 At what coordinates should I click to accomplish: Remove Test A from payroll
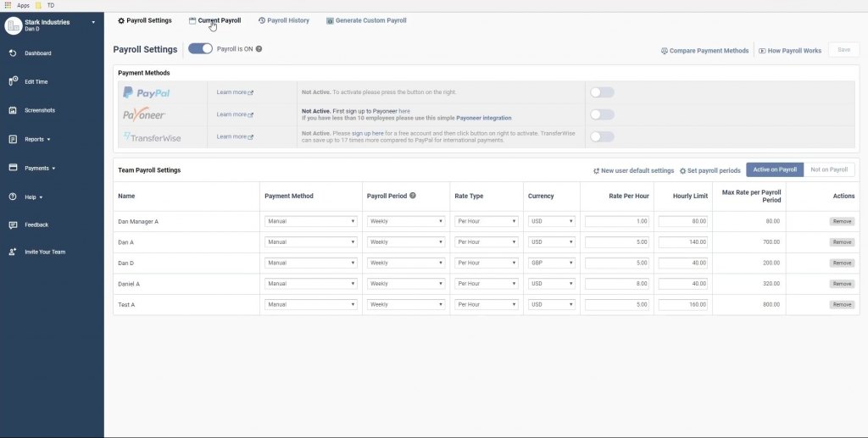click(x=842, y=304)
